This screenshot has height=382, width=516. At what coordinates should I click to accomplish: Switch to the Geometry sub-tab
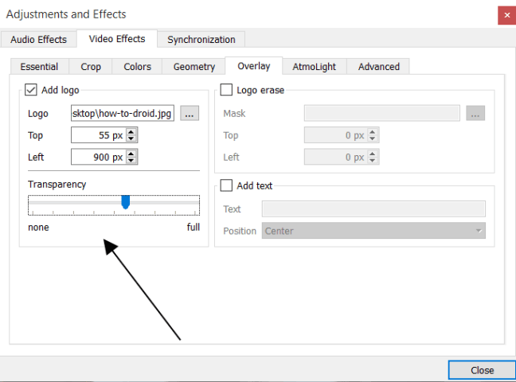[194, 67]
